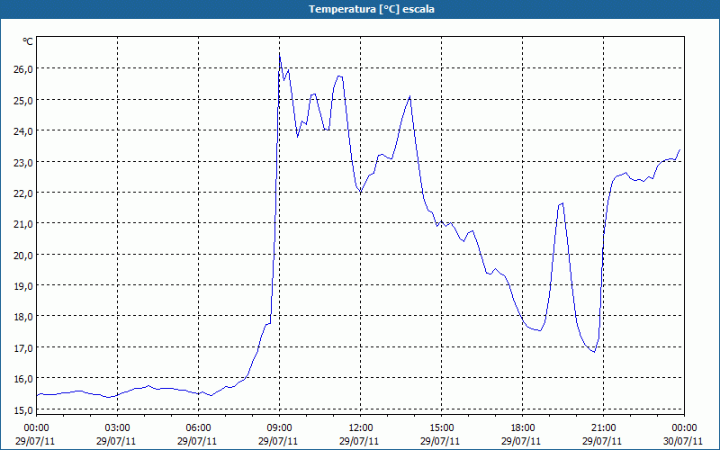Image resolution: width=720 pixels, height=450 pixels.
Task: Pick the '29/07/11' date under 15:00
Action: point(440,441)
